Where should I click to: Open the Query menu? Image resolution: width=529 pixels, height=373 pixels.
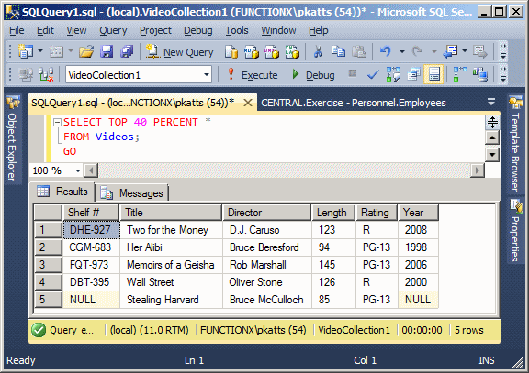click(113, 30)
